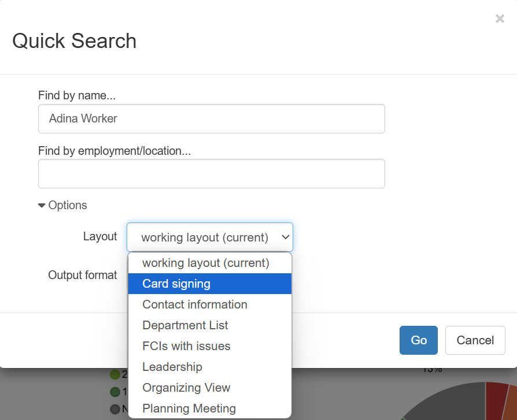The width and height of the screenshot is (517, 420).
Task: Click the Output format label
Action: pyautogui.click(x=83, y=275)
